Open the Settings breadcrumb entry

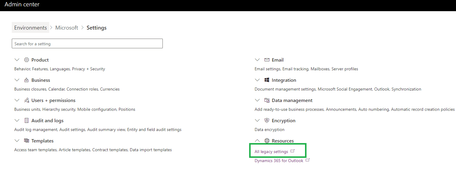click(96, 27)
